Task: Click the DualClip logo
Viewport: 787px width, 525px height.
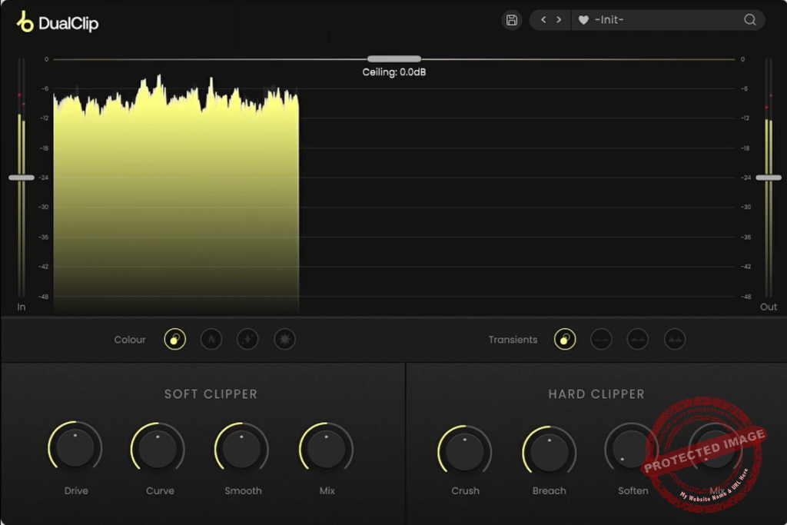Action: pyautogui.click(x=58, y=22)
